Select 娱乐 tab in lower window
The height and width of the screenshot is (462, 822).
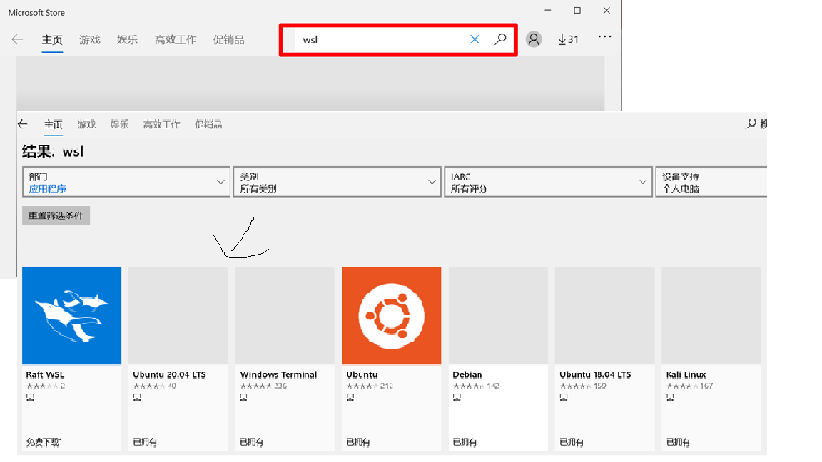coord(120,124)
